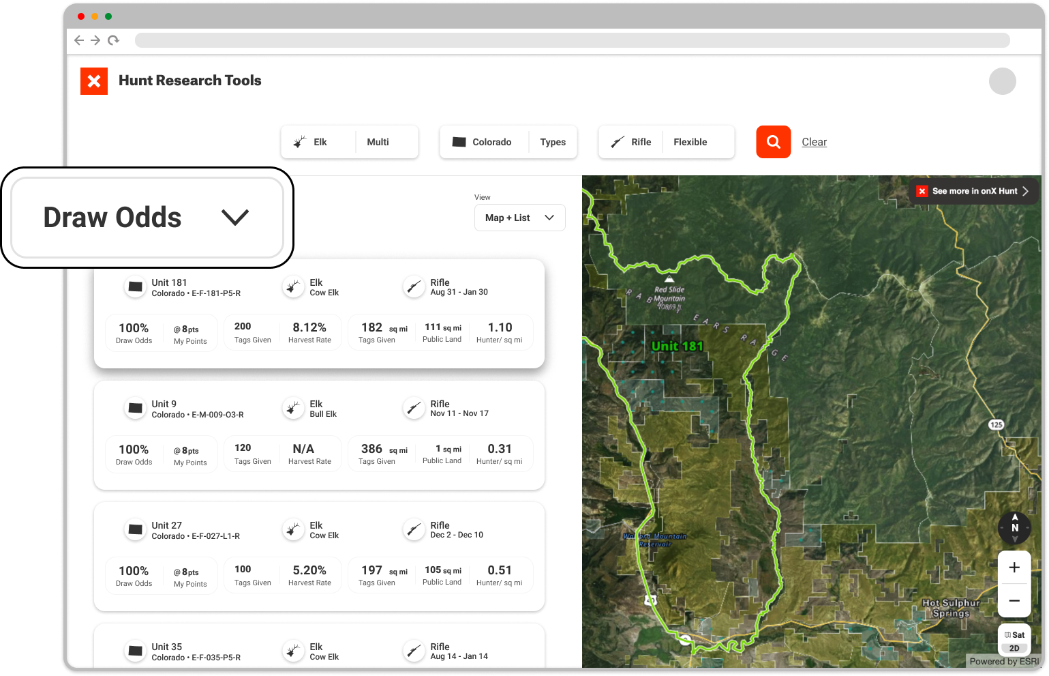Click 386 sq mi on Unit 9
The image size is (1049, 676).
pos(384,449)
